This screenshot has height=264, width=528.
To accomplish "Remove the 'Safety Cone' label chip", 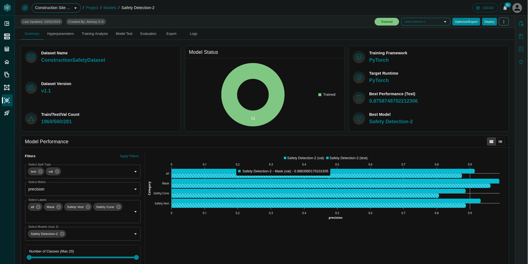I will coord(119,207).
